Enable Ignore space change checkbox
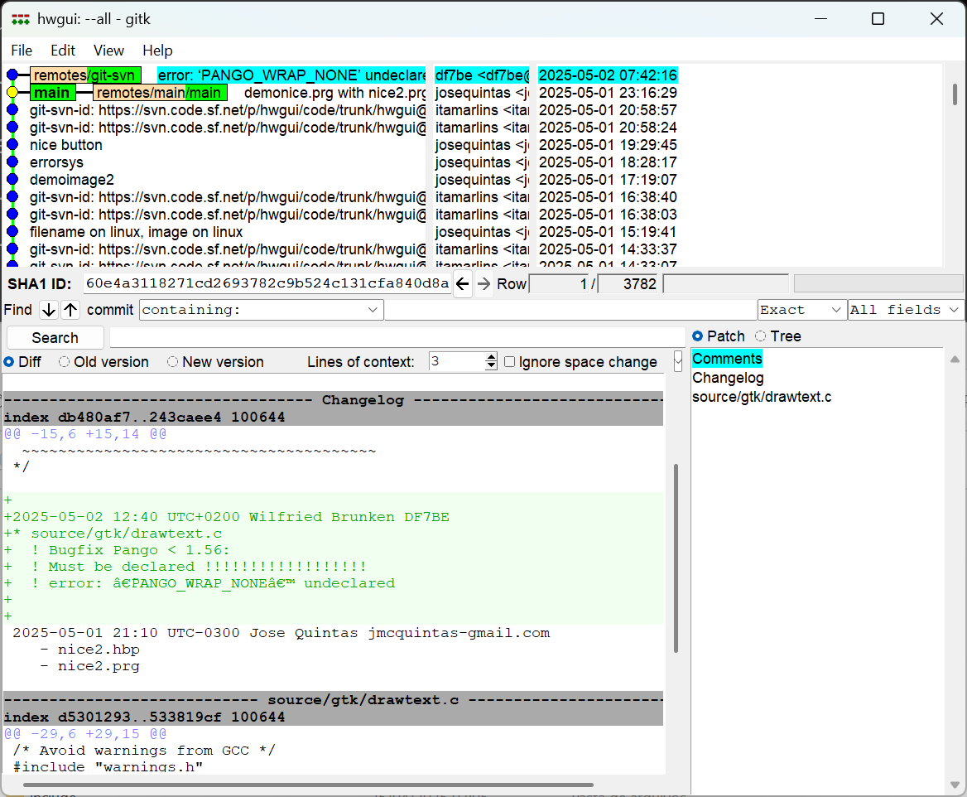 [x=510, y=362]
